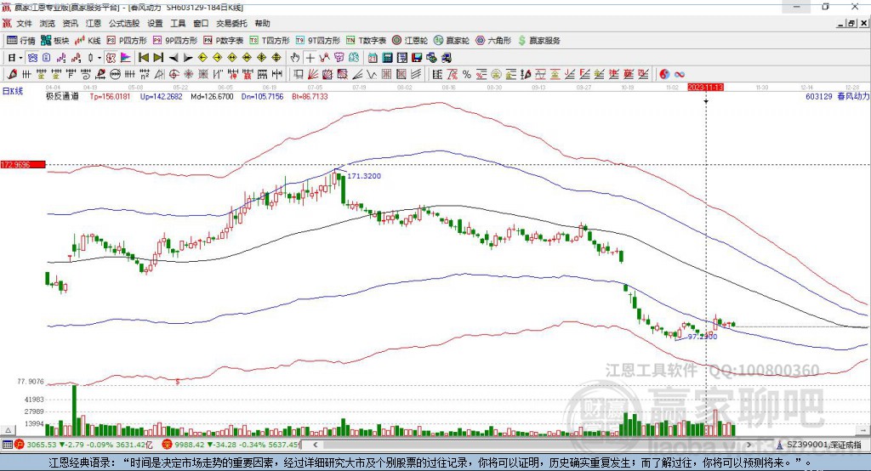This screenshot has width=871, height=471.
Task: Open the 窗口 menu
Action: pyautogui.click(x=201, y=23)
